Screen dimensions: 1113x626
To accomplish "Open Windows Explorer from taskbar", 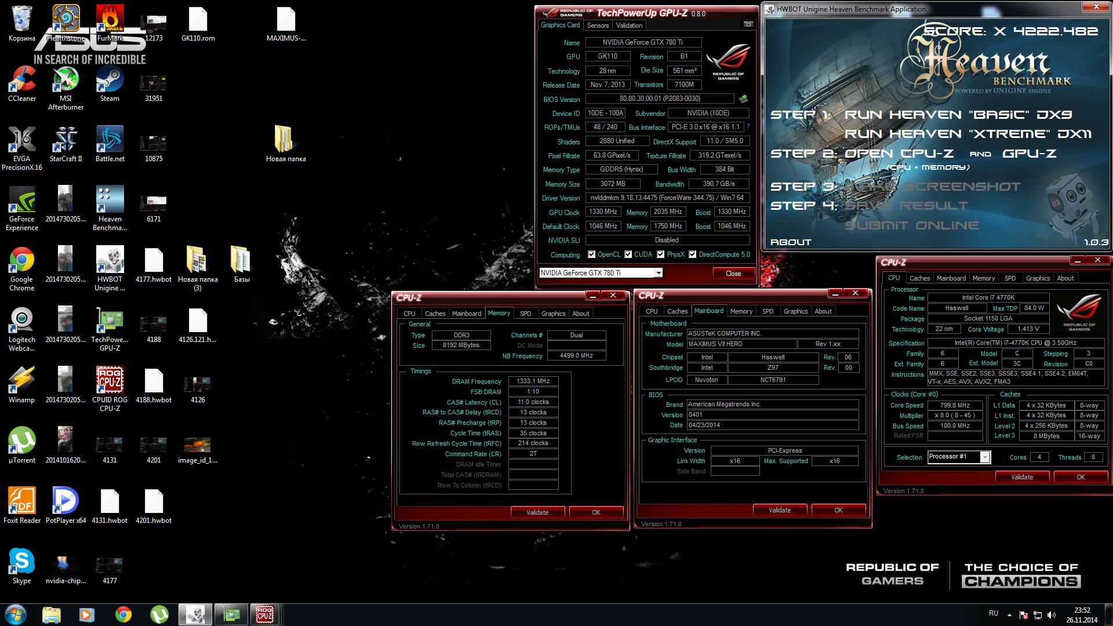I will coord(52,614).
